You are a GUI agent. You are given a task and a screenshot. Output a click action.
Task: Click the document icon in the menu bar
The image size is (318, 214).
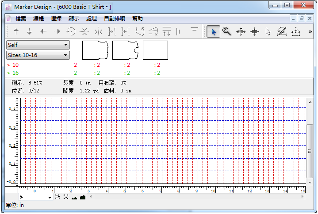coord(8,19)
